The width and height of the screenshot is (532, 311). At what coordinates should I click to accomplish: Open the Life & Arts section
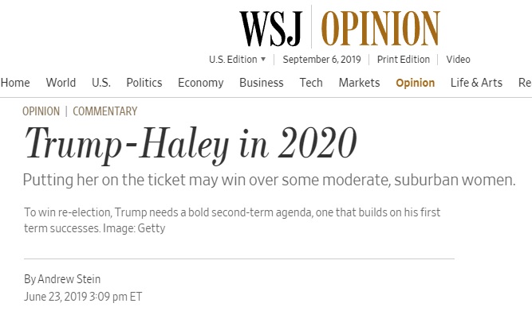pos(476,83)
